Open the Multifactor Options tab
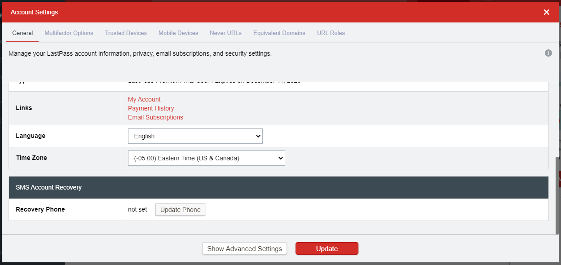561x265 pixels. point(69,33)
